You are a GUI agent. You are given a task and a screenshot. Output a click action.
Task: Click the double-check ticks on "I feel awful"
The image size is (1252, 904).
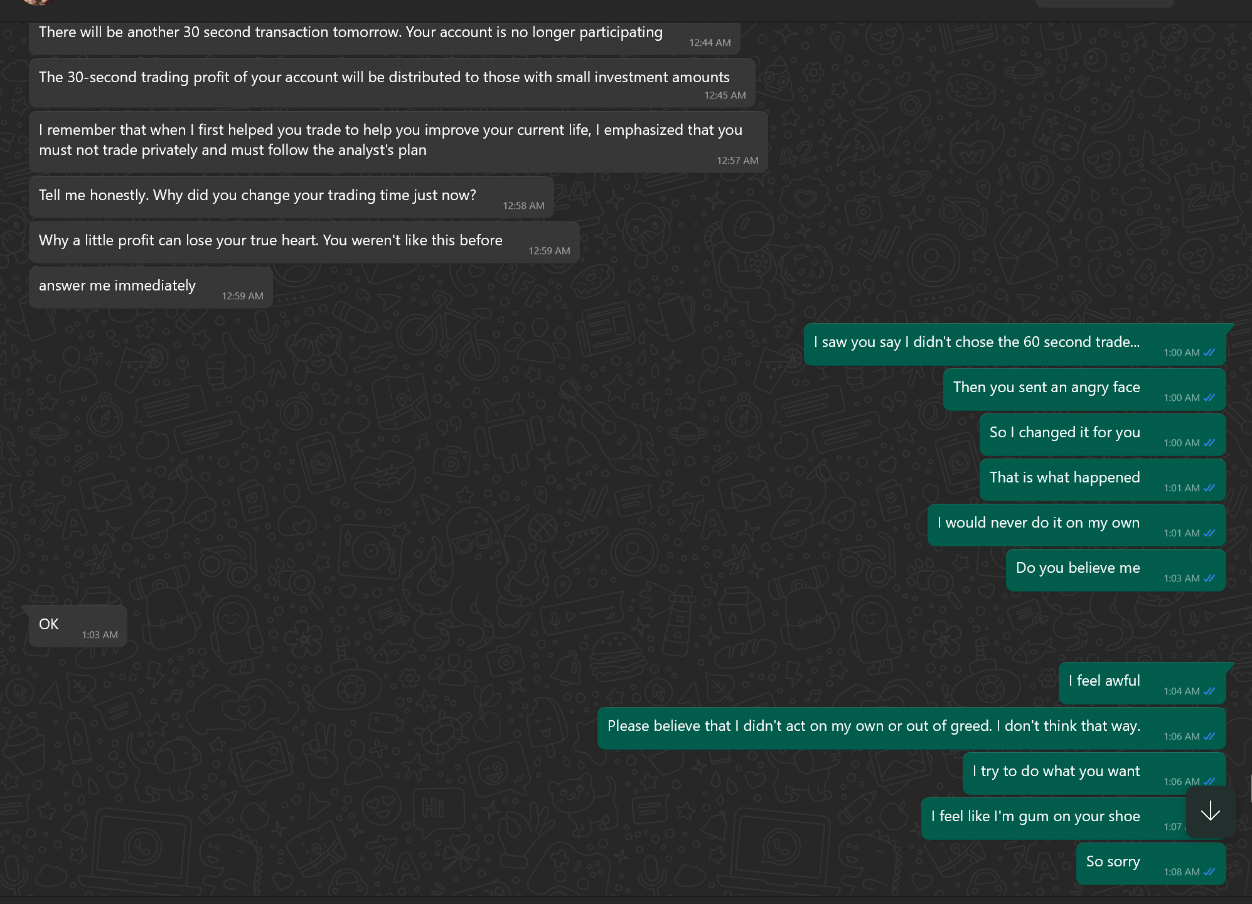(x=1209, y=691)
